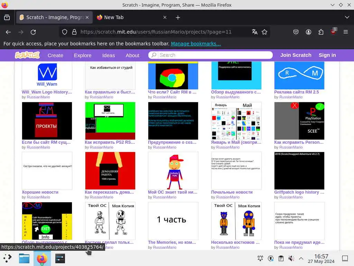Open the Will_Wam Logo History project link
354x266 pixels.
[47, 92]
